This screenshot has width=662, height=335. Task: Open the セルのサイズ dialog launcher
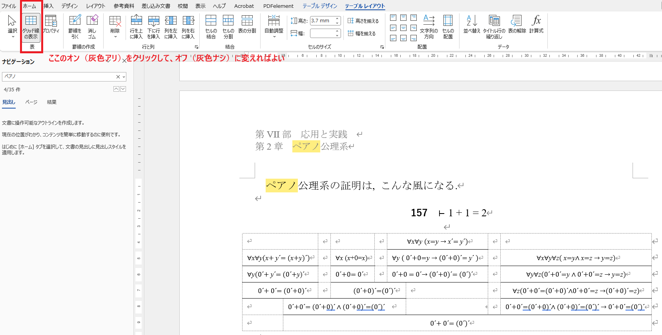point(382,47)
